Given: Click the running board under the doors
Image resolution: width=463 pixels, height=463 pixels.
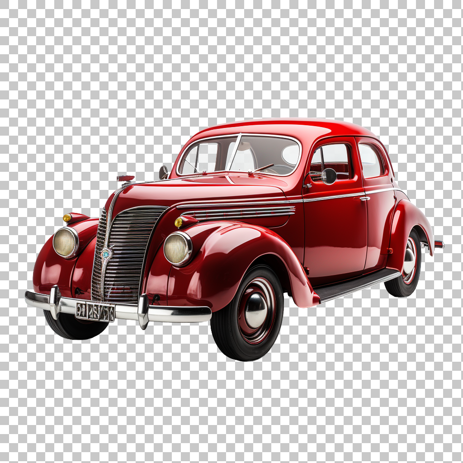Looking at the screenshot, I should point(358,285).
